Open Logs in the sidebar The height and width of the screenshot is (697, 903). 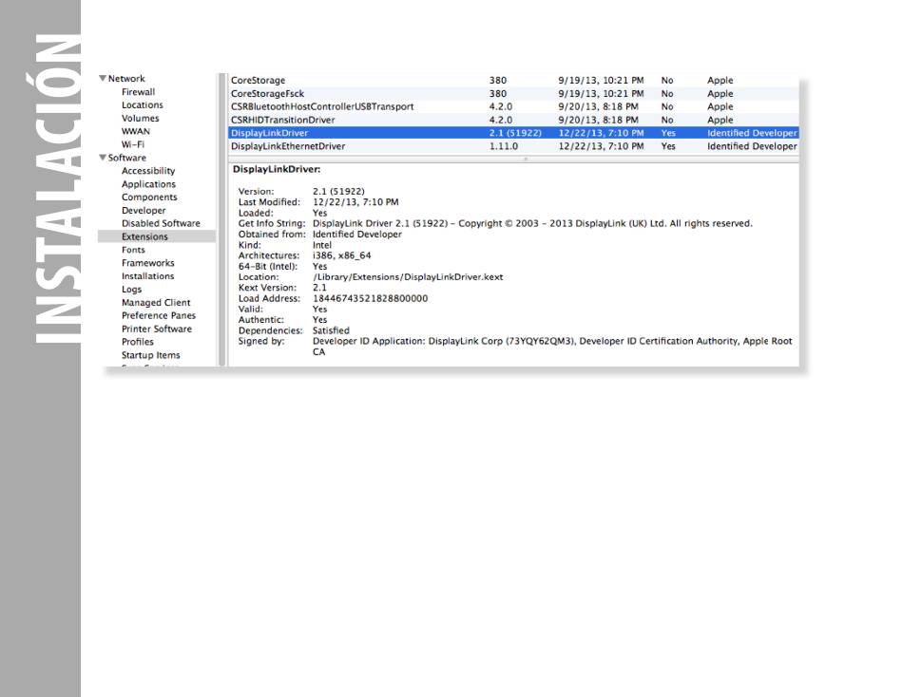[131, 290]
